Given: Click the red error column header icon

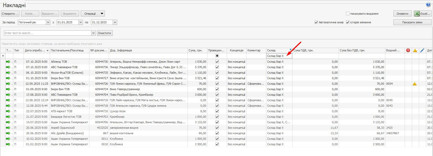Looking at the screenshot, I should coord(408,50).
